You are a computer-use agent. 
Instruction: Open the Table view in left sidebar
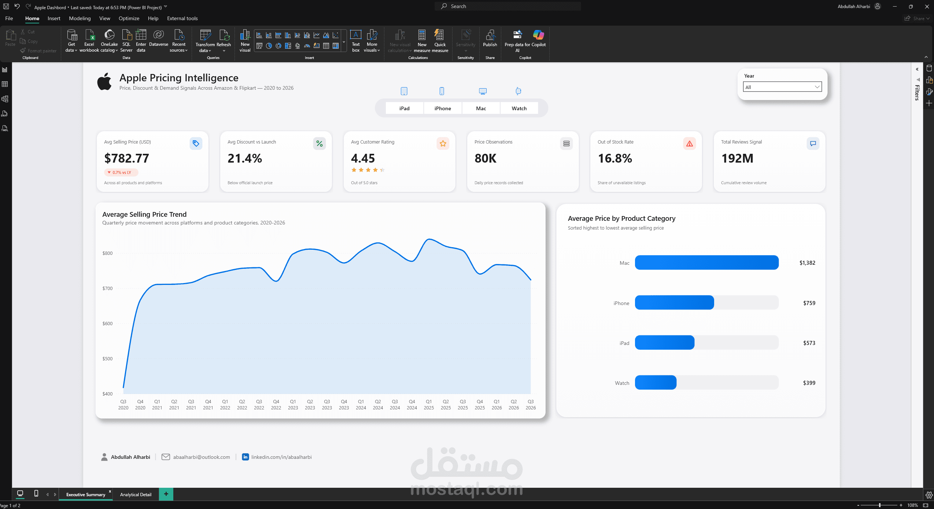point(5,84)
